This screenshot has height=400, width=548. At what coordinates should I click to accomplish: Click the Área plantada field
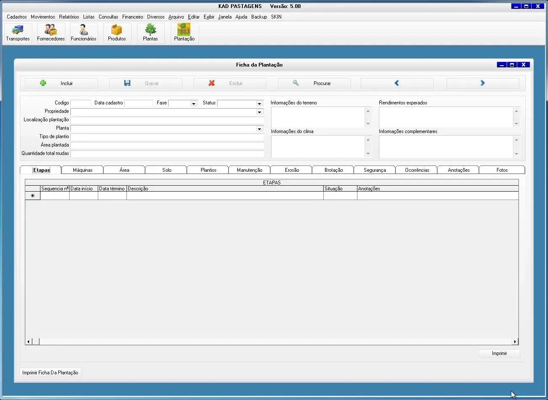pyautogui.click(x=167, y=145)
